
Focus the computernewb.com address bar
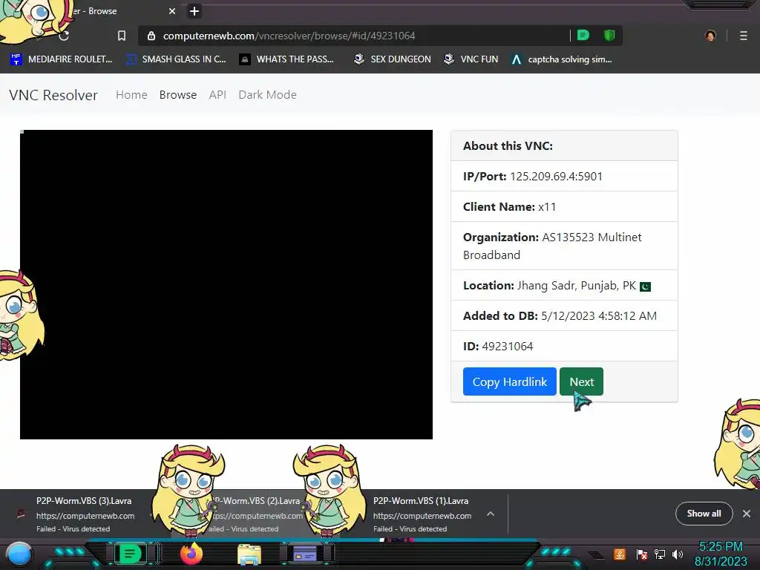point(354,36)
